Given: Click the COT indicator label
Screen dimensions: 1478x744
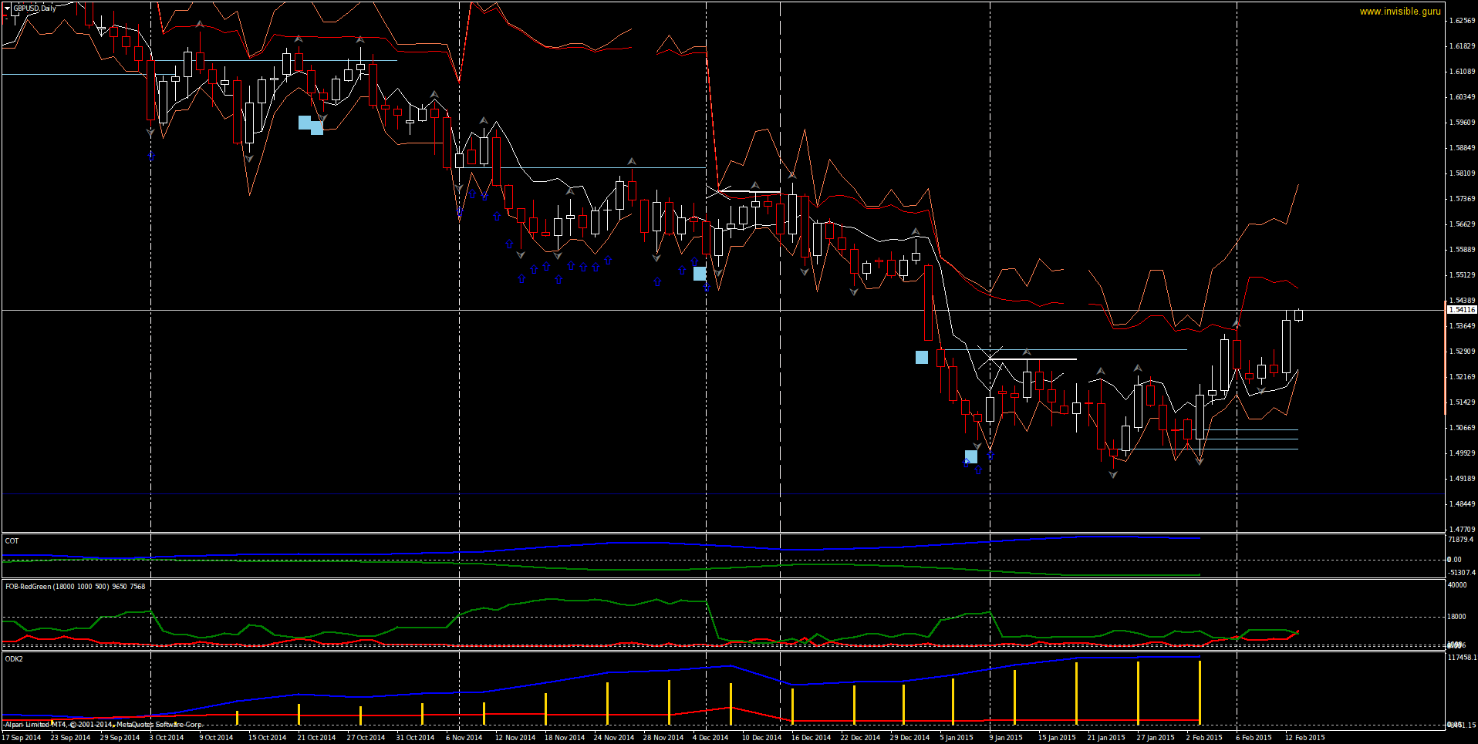Looking at the screenshot, I should coord(12,541).
